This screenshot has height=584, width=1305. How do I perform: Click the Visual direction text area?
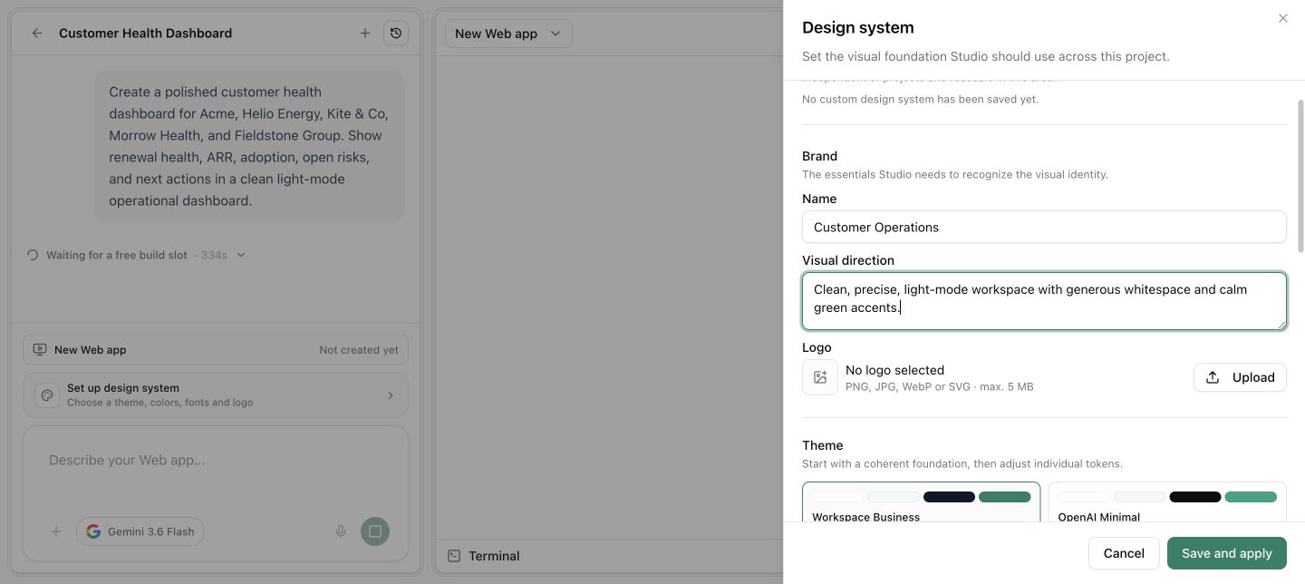(x=1044, y=300)
